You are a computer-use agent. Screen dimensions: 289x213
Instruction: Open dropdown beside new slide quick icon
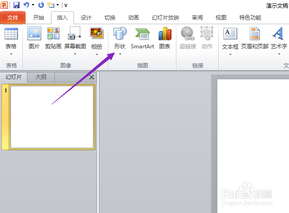click(x=58, y=5)
